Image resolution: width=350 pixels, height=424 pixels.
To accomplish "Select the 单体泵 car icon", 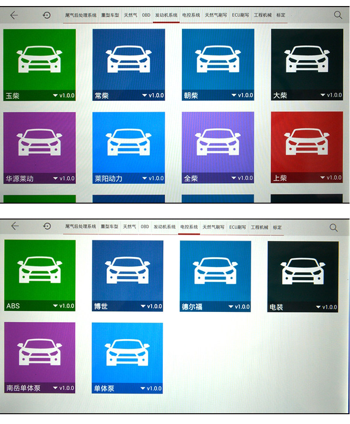I will (127, 353).
